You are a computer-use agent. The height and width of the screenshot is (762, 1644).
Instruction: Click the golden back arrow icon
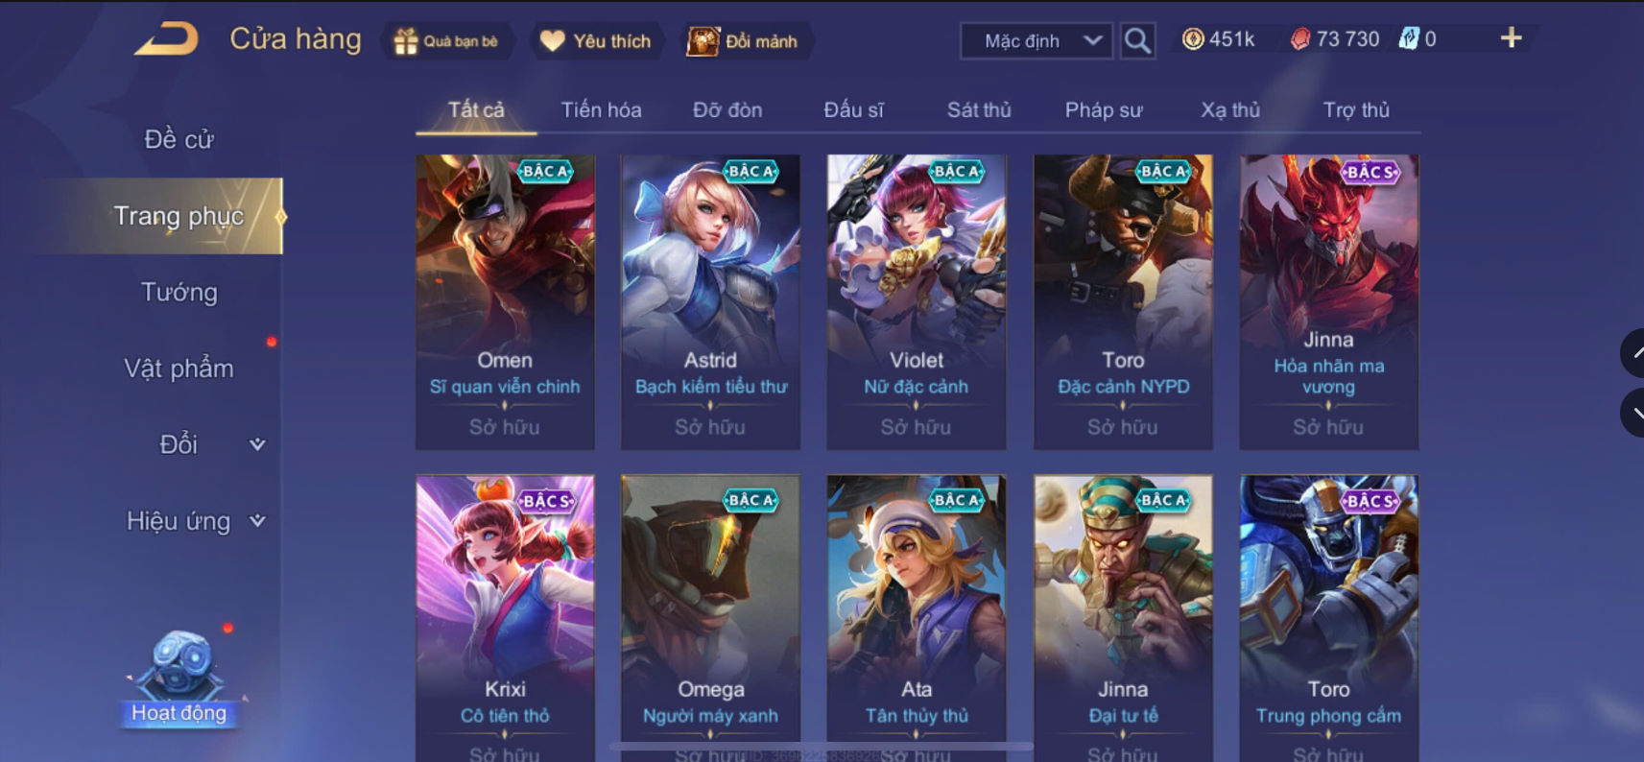click(x=166, y=39)
